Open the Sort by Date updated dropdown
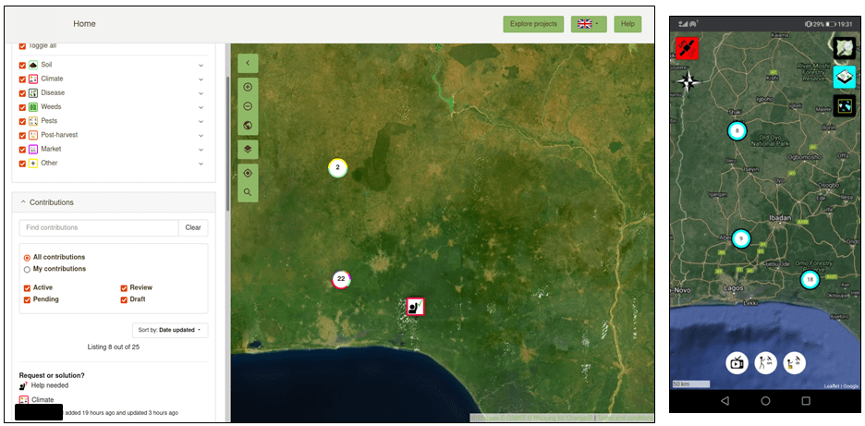 170,330
